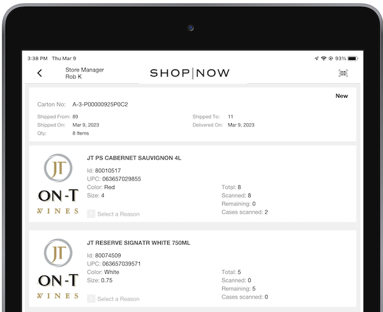Tap the JT Wines image for Reserve White

pos(58,269)
